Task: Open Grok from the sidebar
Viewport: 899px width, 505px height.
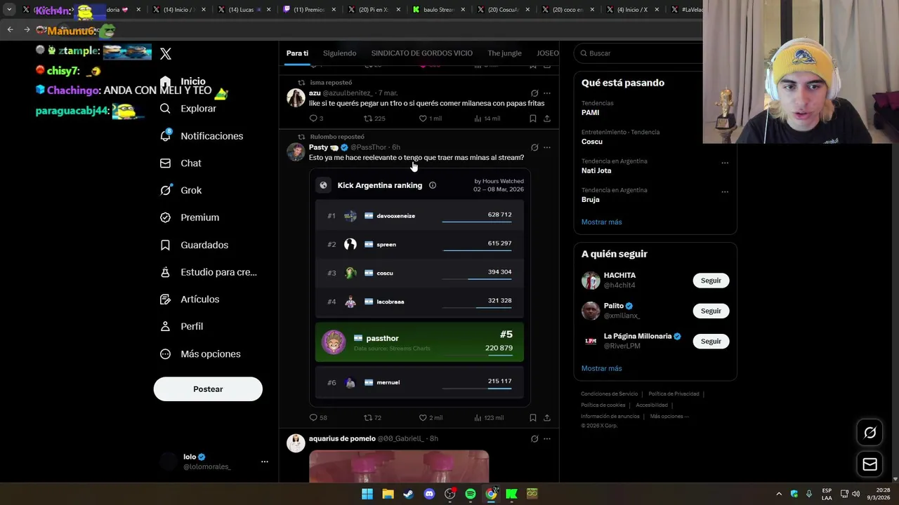Action: [181, 190]
